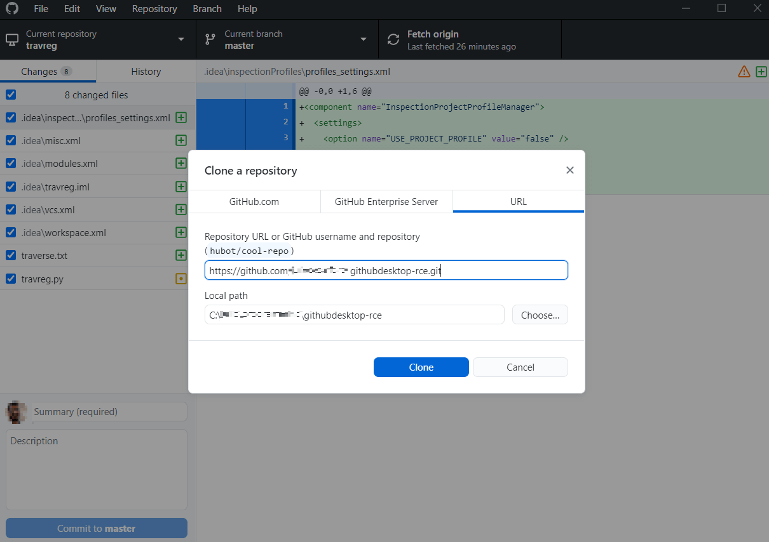The height and width of the screenshot is (542, 769).
Task: Click the Repository URL input field
Action: [x=386, y=270]
